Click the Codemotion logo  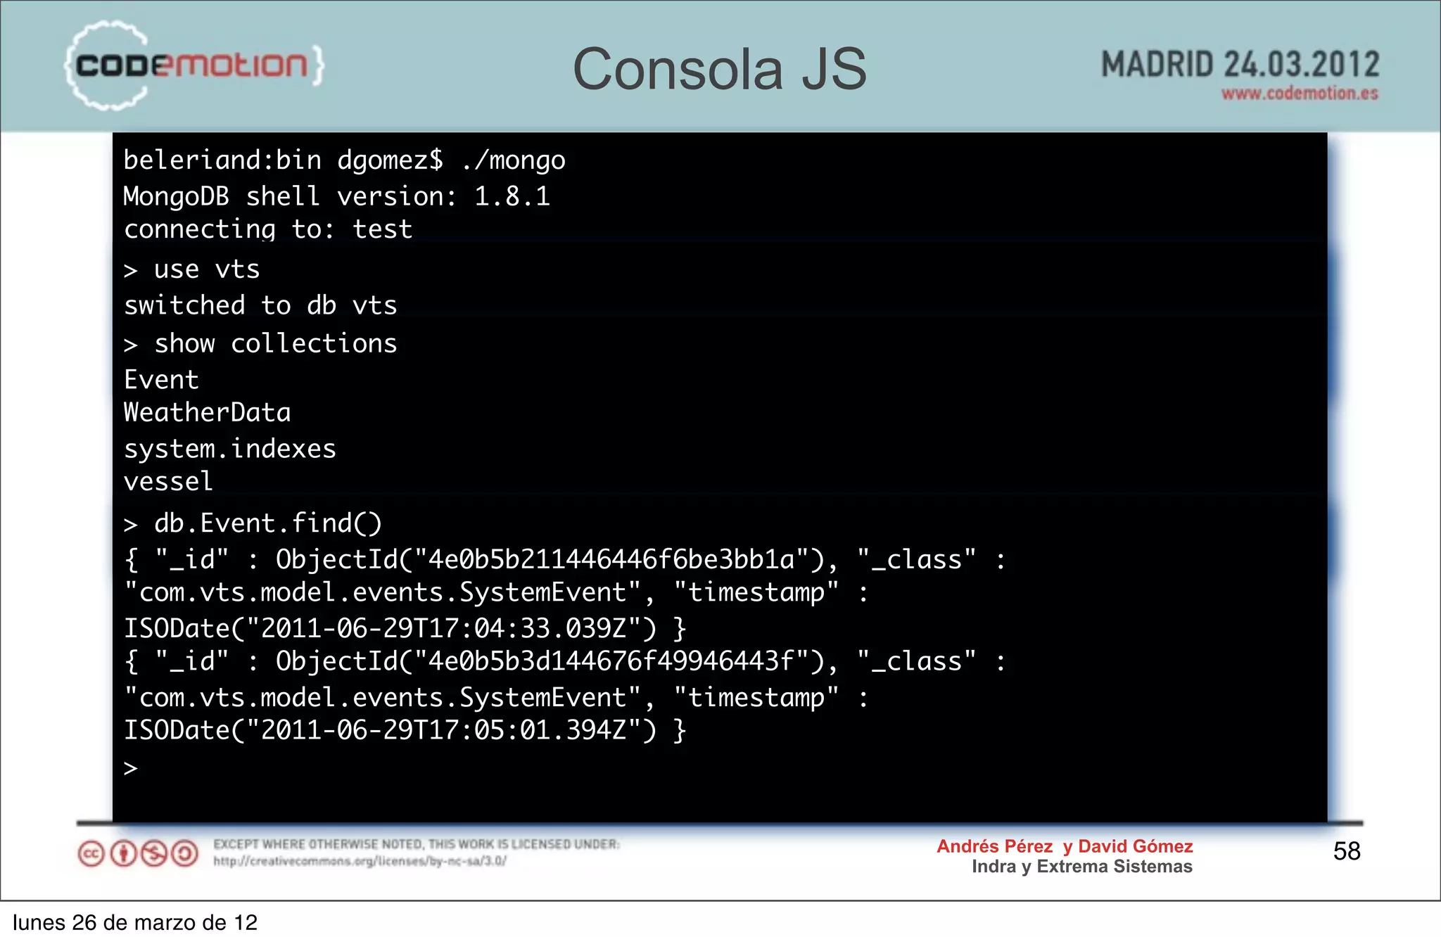[x=194, y=65]
